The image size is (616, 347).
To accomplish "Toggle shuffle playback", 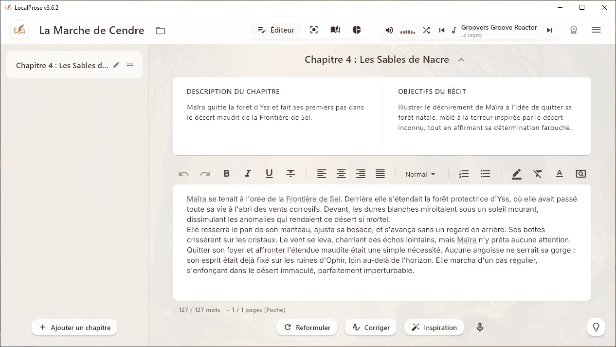I will 426,30.
